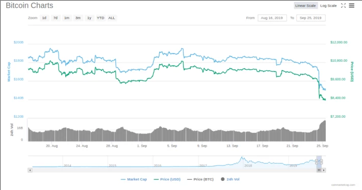Click the navigator left range handle
362x190 pixels.
[317, 162]
